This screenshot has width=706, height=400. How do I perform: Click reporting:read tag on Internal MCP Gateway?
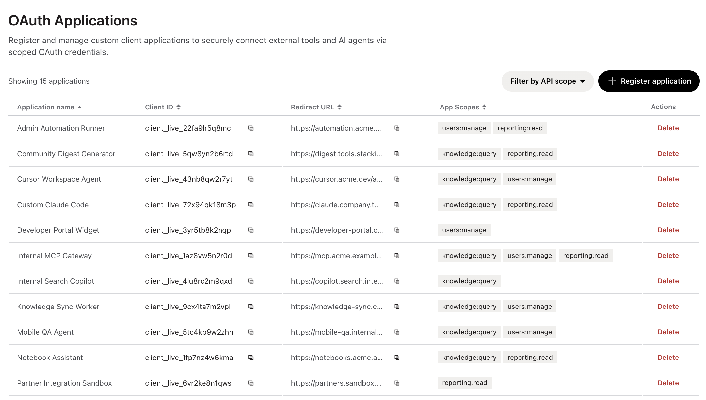tap(586, 256)
